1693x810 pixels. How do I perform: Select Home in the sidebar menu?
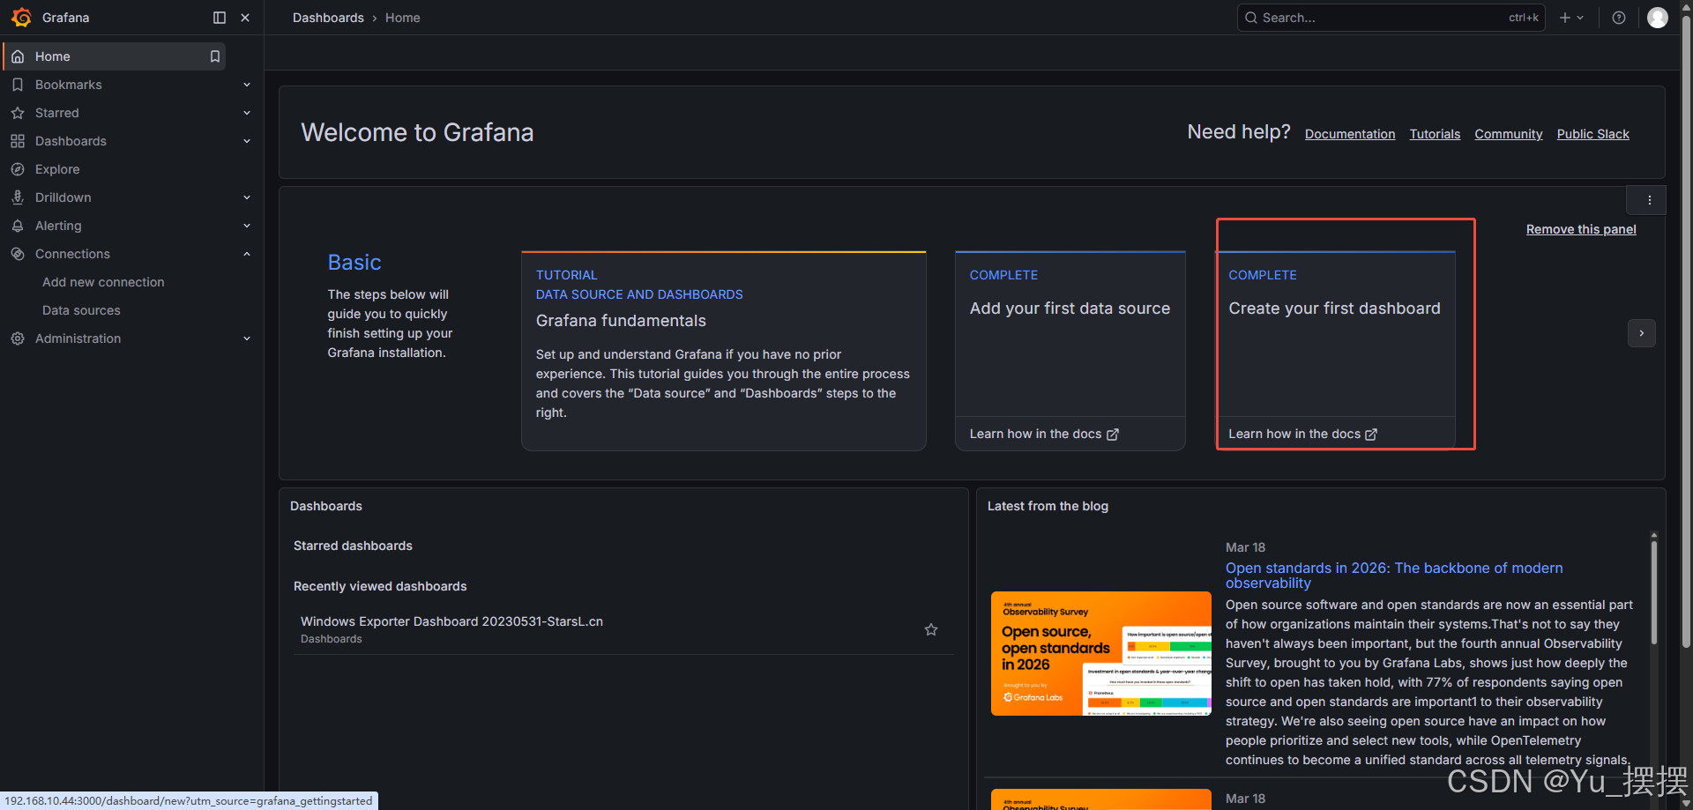(x=115, y=56)
